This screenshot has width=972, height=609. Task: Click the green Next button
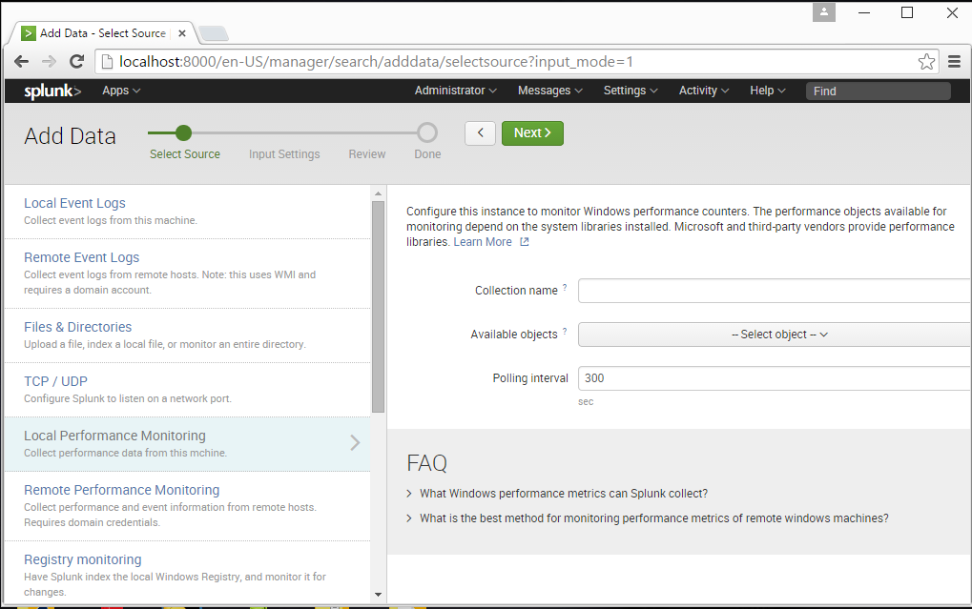point(532,133)
